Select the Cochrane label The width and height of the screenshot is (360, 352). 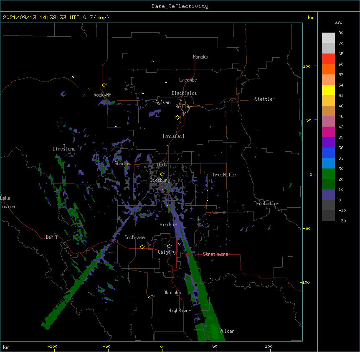pos(134,237)
